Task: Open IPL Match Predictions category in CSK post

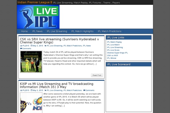Action: [73, 46]
